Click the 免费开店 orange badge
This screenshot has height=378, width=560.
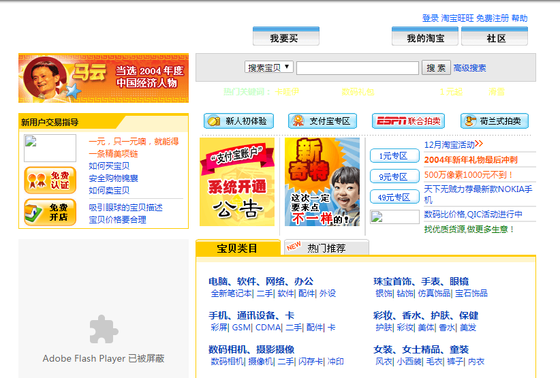(50, 212)
